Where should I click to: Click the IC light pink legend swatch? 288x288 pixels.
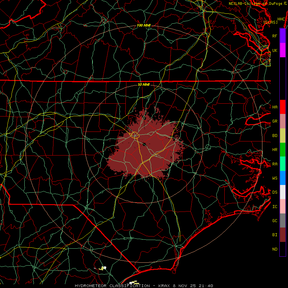[x=283, y=206]
